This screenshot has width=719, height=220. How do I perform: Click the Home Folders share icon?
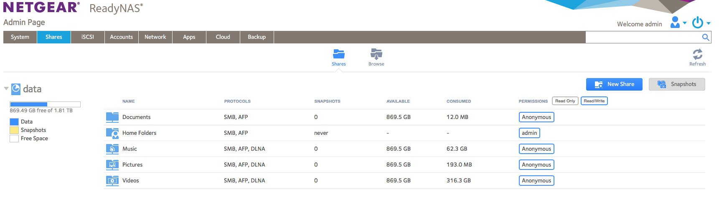[112, 133]
